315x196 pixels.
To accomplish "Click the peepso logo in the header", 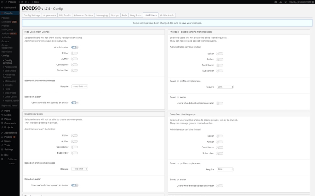I will tap(31, 8).
